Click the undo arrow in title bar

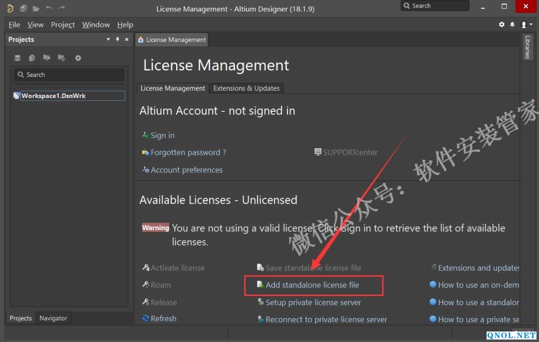pyautogui.click(x=49, y=8)
